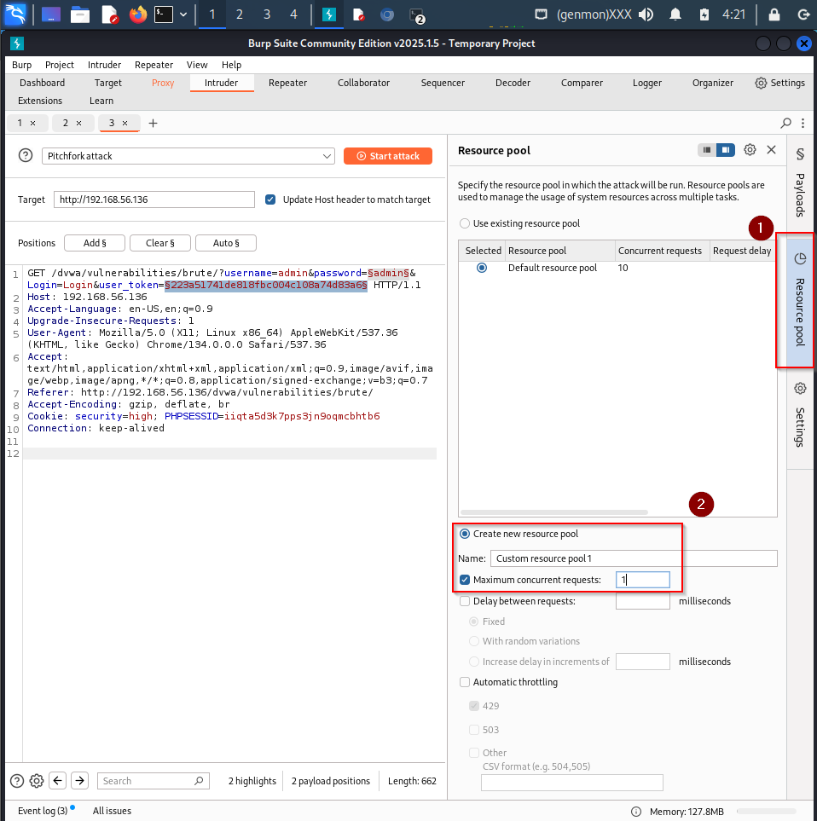The image size is (817, 821).
Task: Open the Help menu
Action: coord(231,65)
